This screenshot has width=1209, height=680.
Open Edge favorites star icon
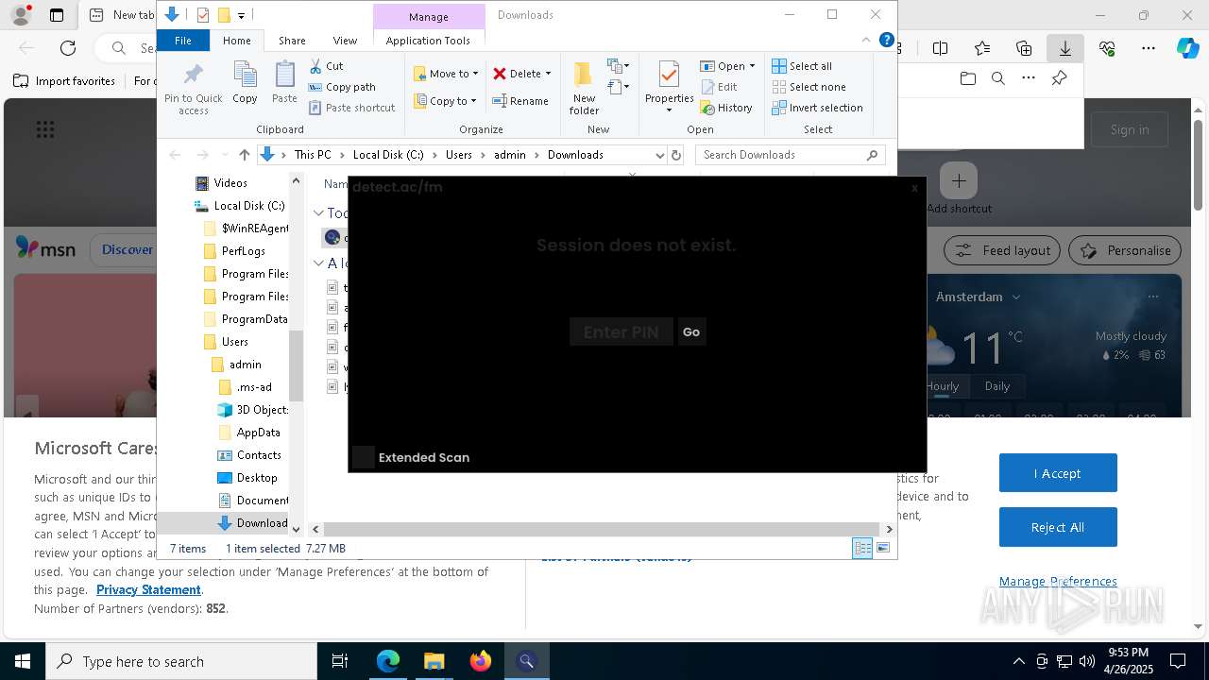coord(982,48)
